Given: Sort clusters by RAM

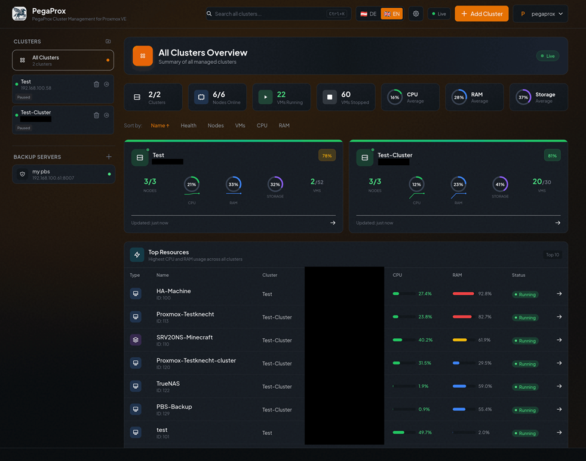Looking at the screenshot, I should (284, 126).
